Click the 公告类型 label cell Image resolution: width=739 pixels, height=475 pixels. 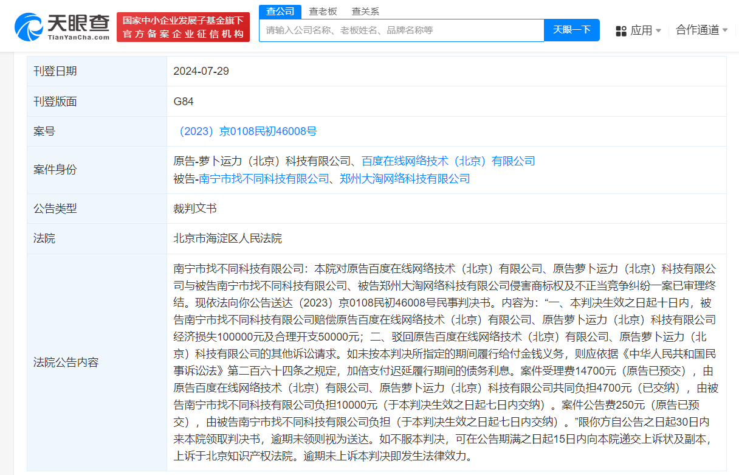click(x=97, y=209)
